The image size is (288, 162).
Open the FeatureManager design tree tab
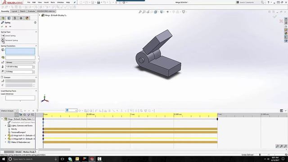tap(3, 18)
